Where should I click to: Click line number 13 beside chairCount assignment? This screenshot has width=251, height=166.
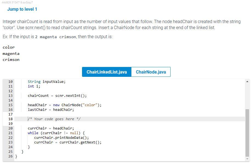click(10, 95)
